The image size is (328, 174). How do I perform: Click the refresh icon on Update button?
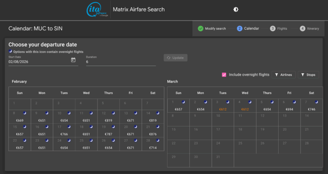(x=169, y=58)
